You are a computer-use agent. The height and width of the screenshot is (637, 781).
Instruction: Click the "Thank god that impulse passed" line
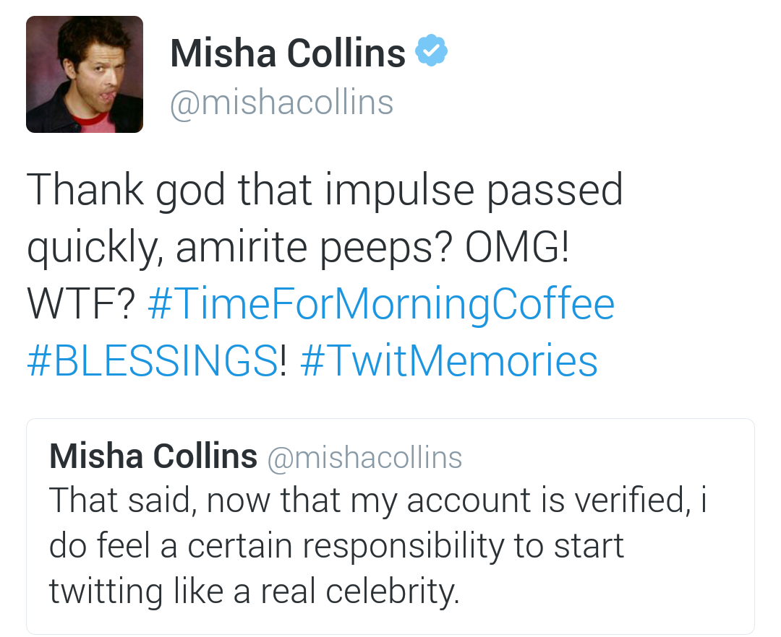tap(325, 191)
